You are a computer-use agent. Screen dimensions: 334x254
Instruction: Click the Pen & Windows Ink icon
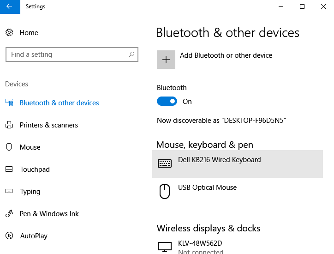[9, 213]
